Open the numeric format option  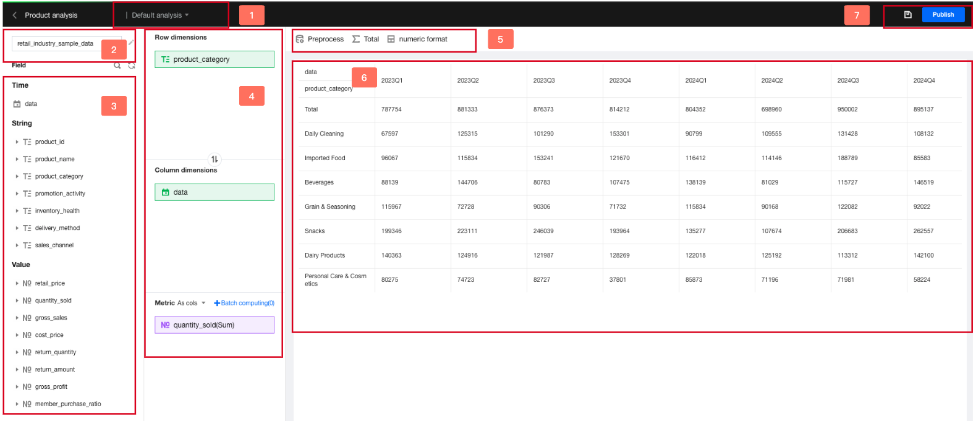(x=417, y=39)
